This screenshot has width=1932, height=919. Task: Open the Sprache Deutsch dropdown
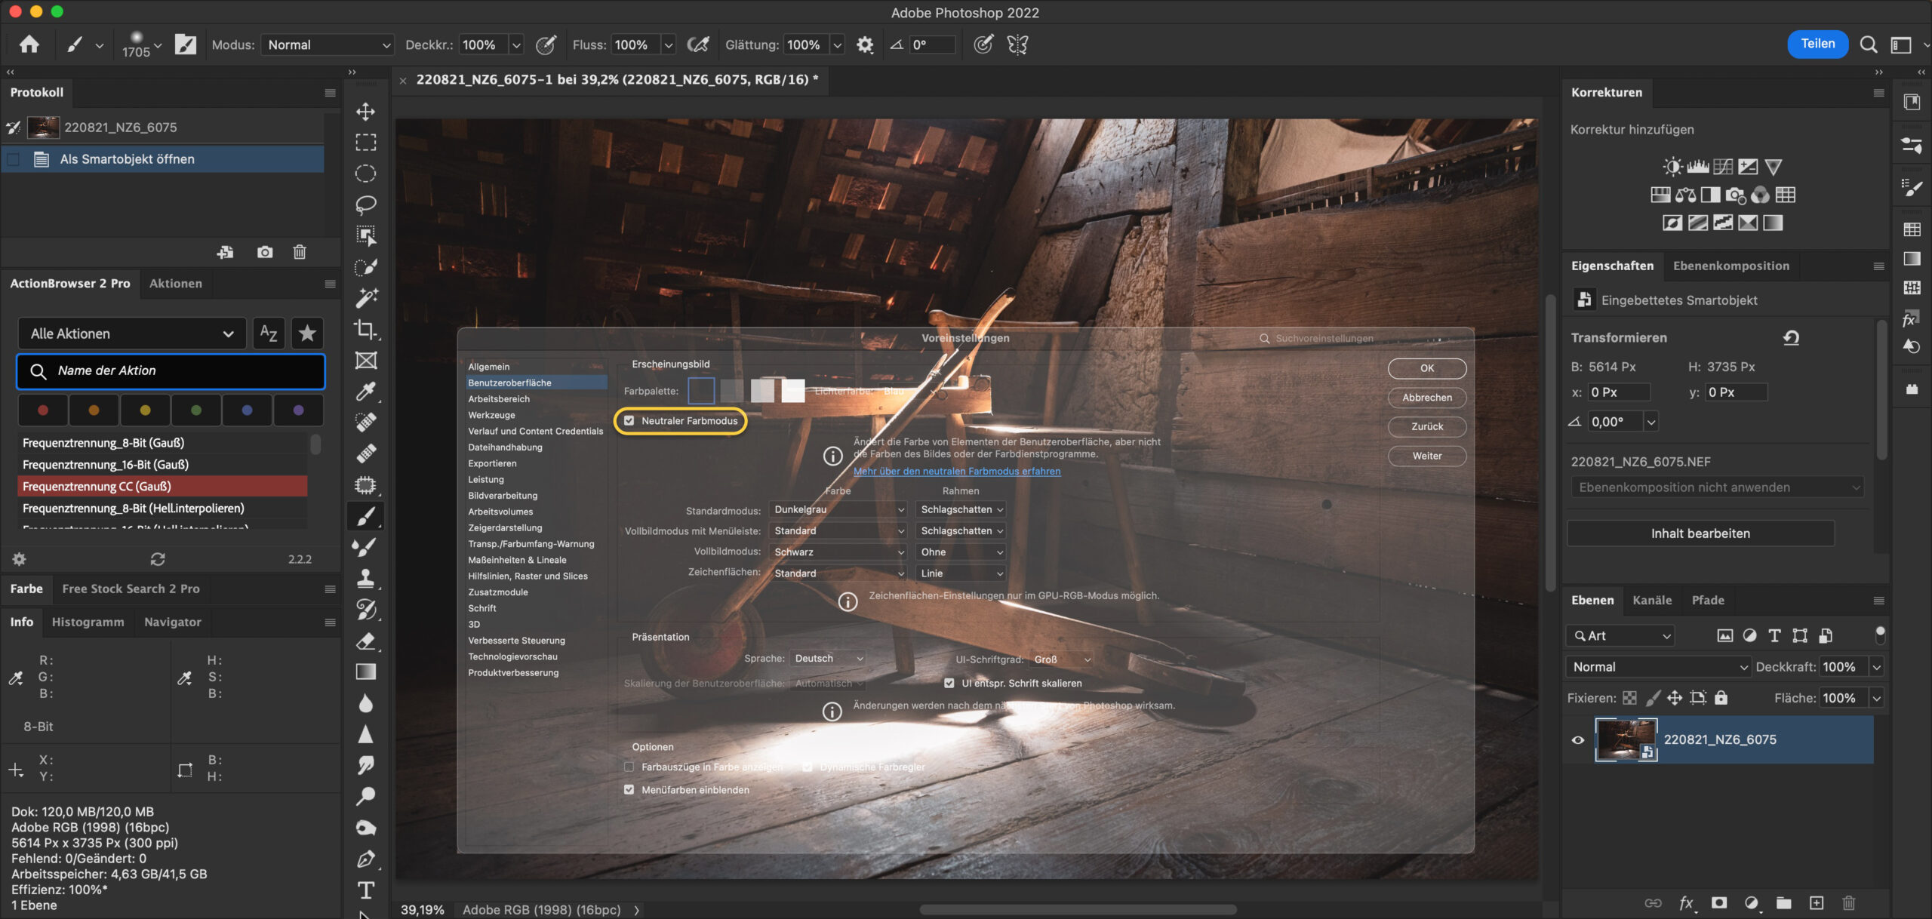point(828,659)
